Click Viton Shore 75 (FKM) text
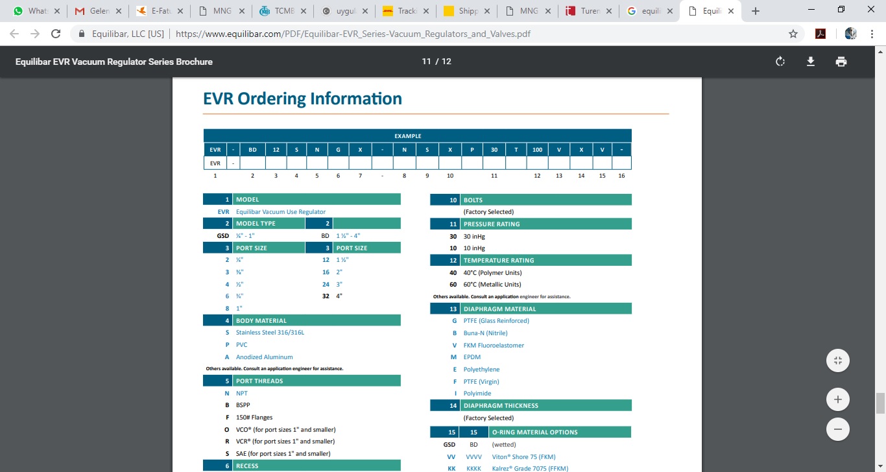Screen dimensions: 886x472 click(x=523, y=457)
